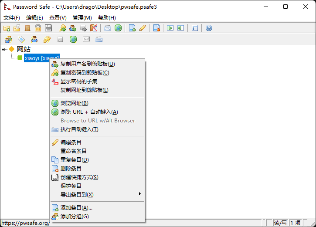Click the Save floppy disk icon

tap(48, 28)
